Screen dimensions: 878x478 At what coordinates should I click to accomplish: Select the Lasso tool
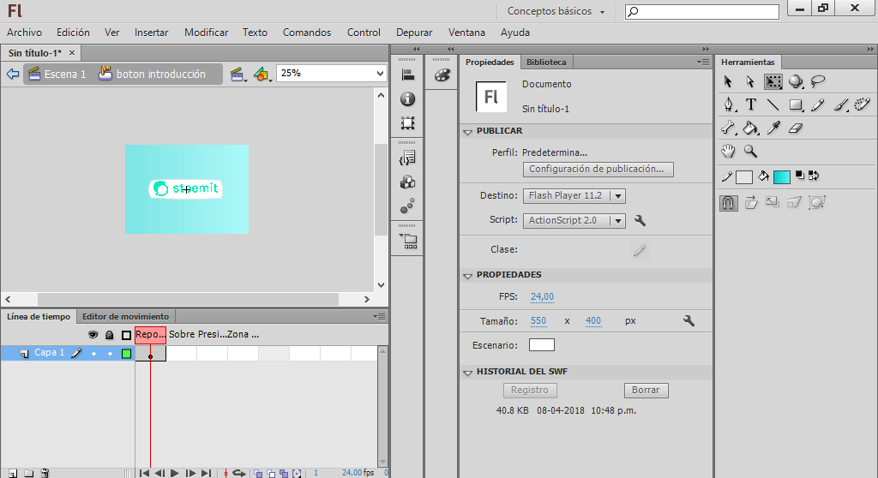coord(818,81)
